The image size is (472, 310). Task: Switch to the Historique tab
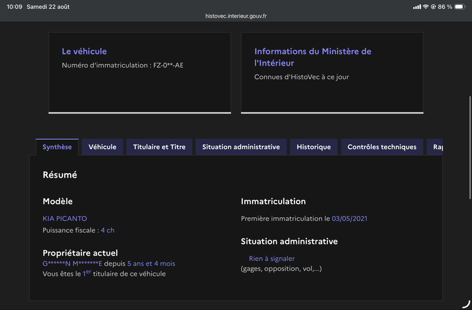coord(314,147)
